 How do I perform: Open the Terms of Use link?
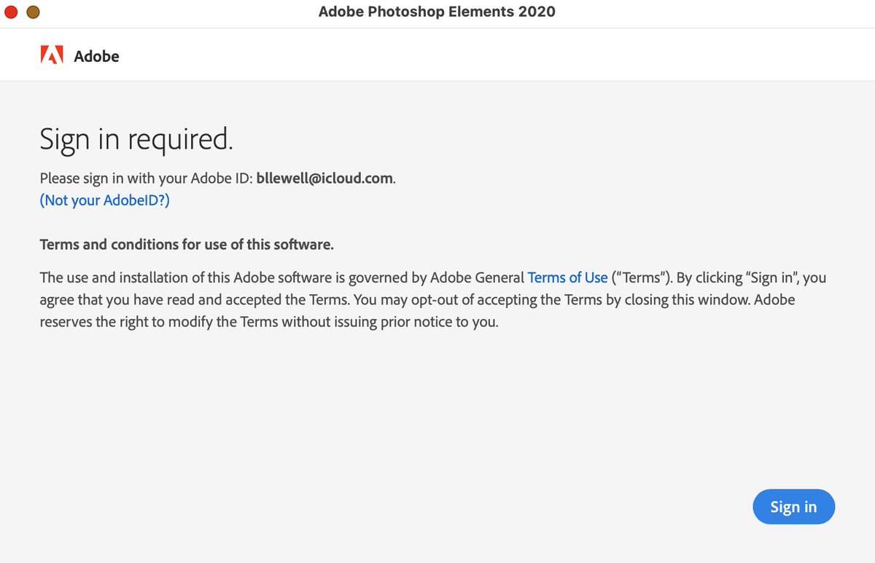tap(567, 277)
